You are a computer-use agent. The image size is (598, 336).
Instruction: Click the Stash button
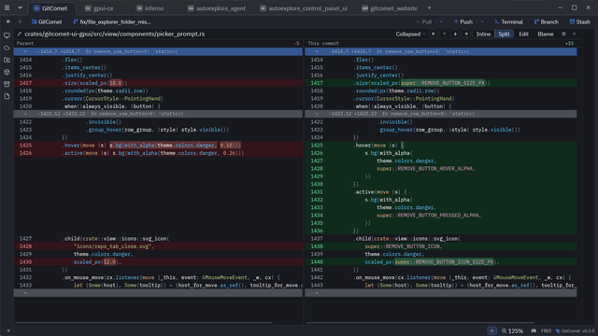pyautogui.click(x=580, y=22)
